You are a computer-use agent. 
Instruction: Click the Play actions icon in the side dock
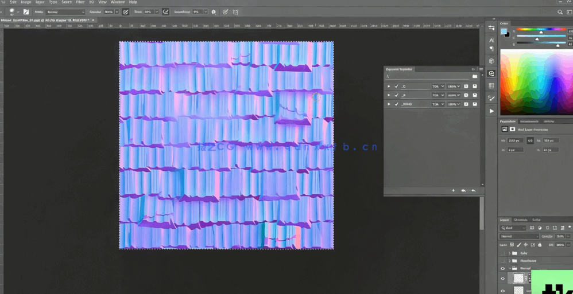[x=491, y=111]
